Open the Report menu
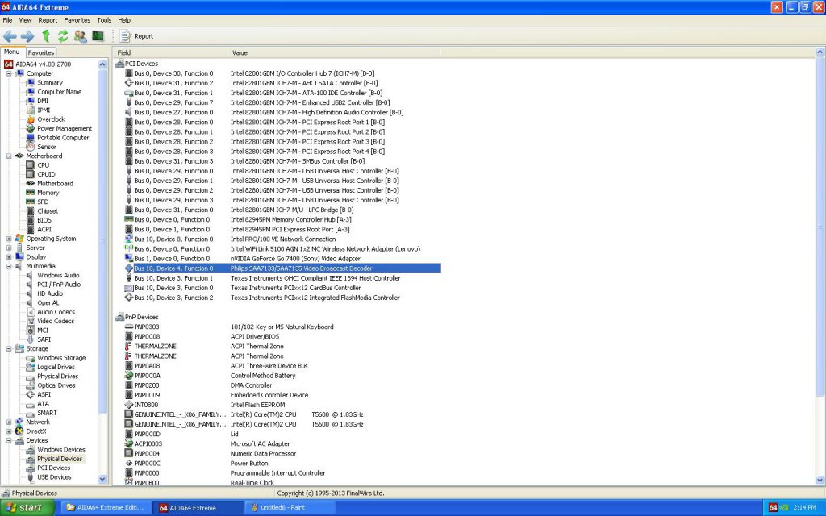826x516 pixels. (x=48, y=20)
